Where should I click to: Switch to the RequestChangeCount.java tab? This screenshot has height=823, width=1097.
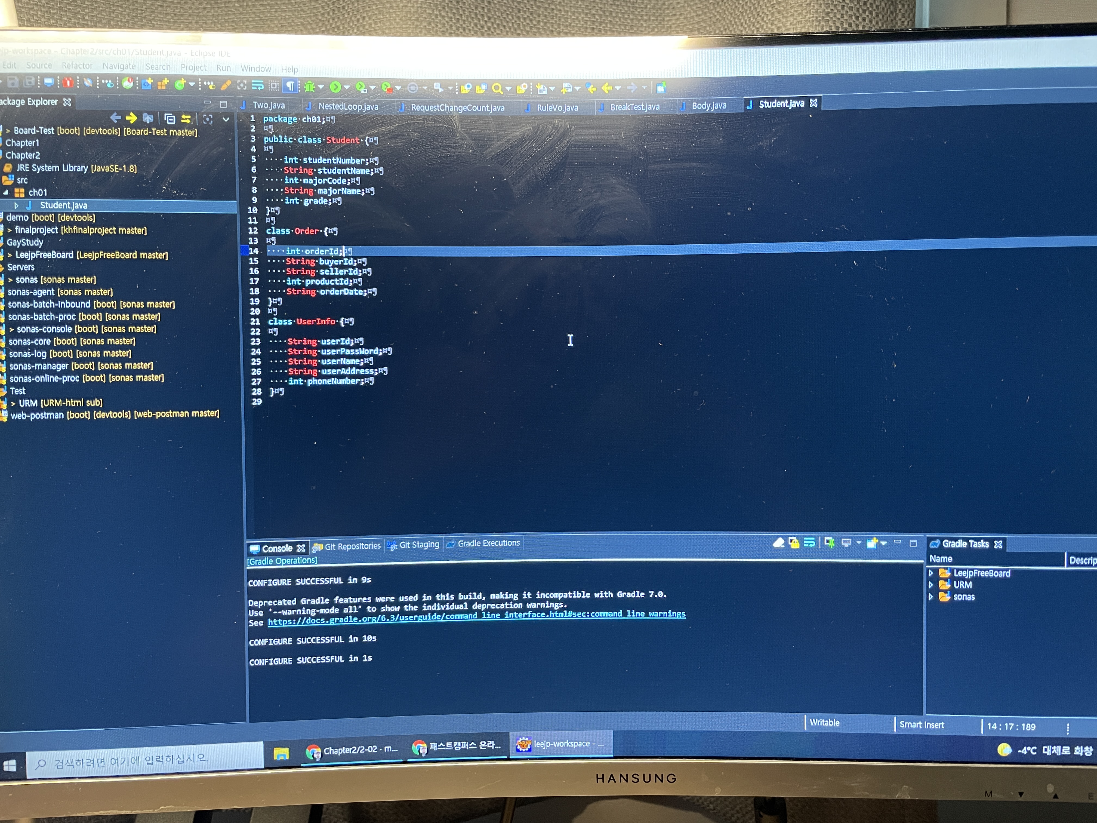pyautogui.click(x=457, y=108)
